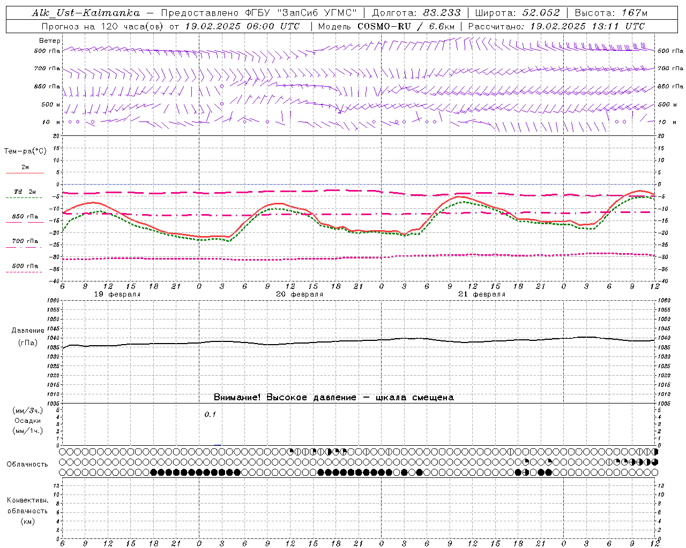The width and height of the screenshot is (686, 548).
Task: Click the '700 гПа' temperature legend entry
Action: [25, 241]
